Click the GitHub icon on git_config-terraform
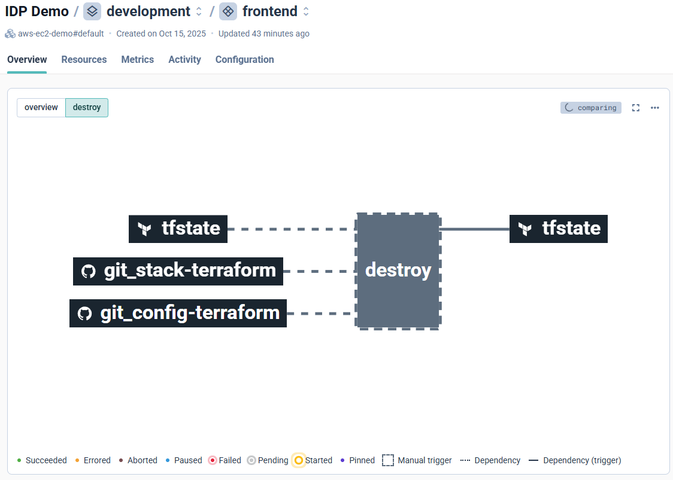Viewport: 673px width, 480px height. 85,314
